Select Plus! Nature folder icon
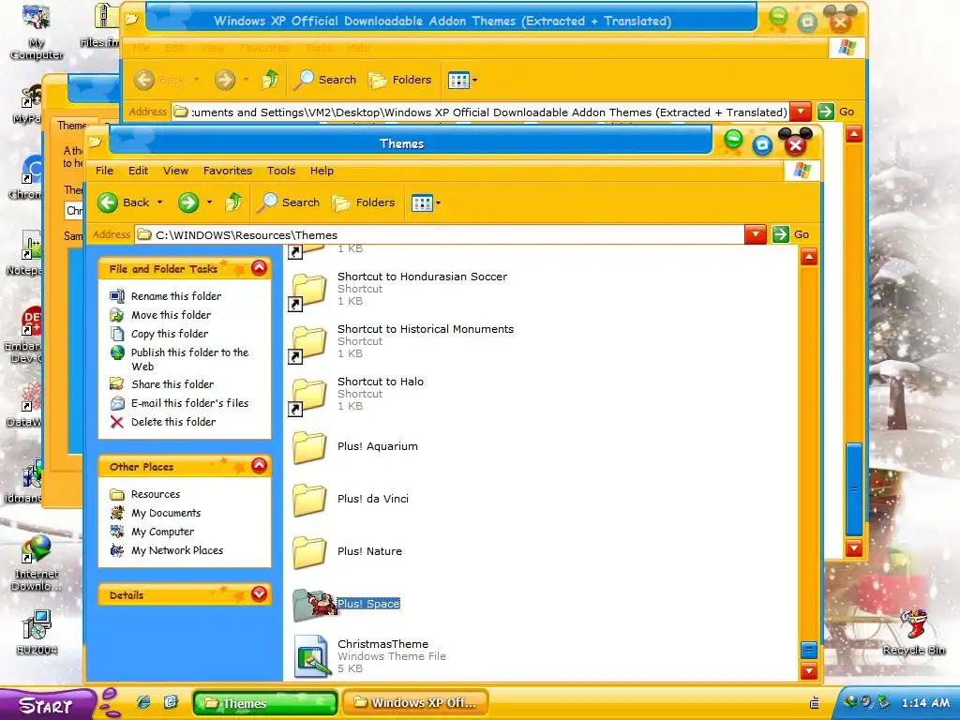The image size is (960, 720). pyautogui.click(x=309, y=552)
